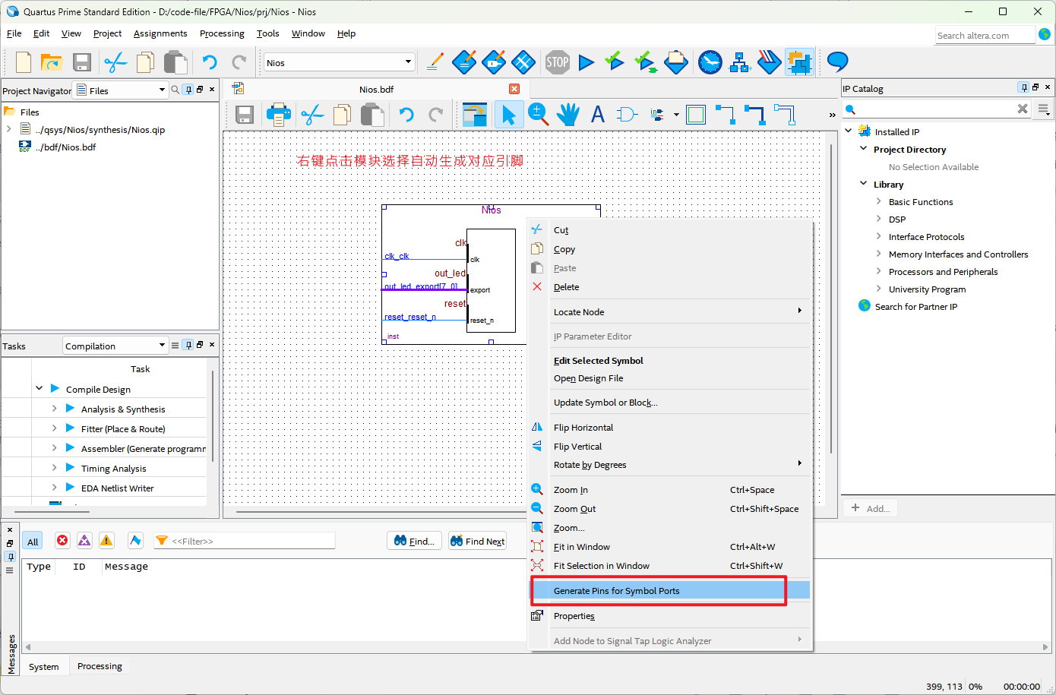Toggle pin on the IP Catalog panel
The image size is (1056, 695).
[1023, 87]
